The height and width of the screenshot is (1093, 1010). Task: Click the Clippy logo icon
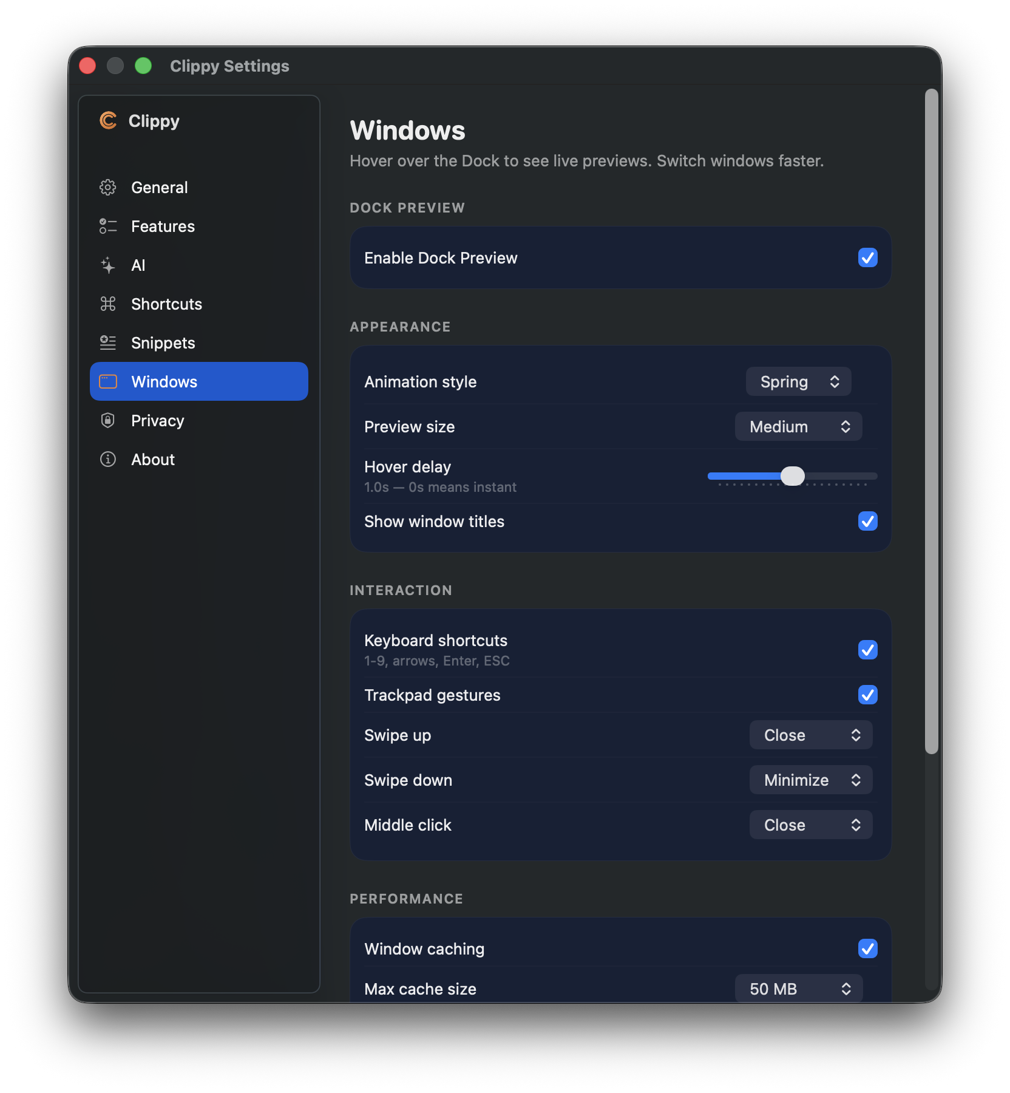[108, 121]
